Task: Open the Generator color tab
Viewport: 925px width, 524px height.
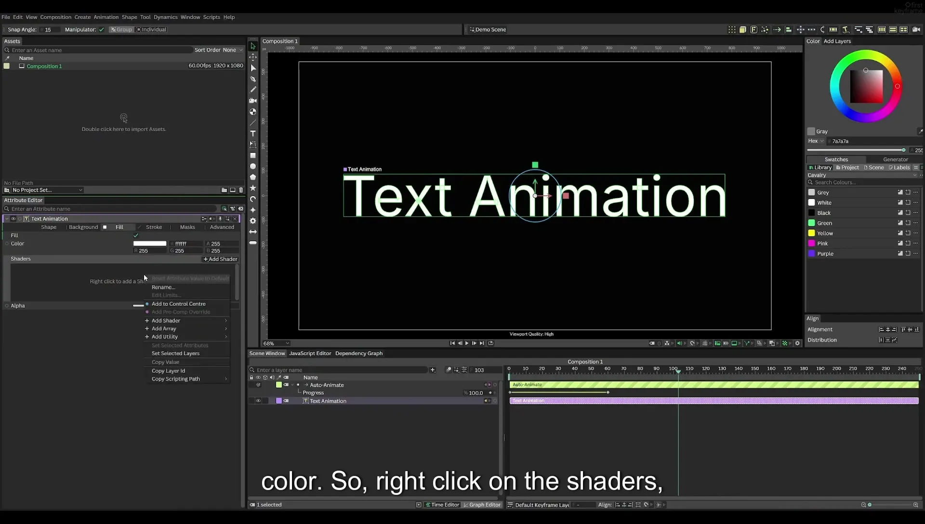Action: click(895, 159)
